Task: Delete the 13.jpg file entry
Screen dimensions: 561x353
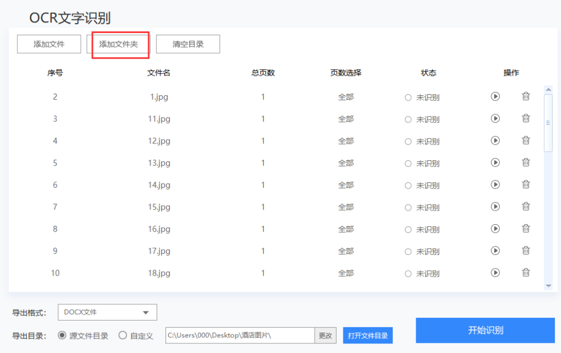Action: pos(526,163)
